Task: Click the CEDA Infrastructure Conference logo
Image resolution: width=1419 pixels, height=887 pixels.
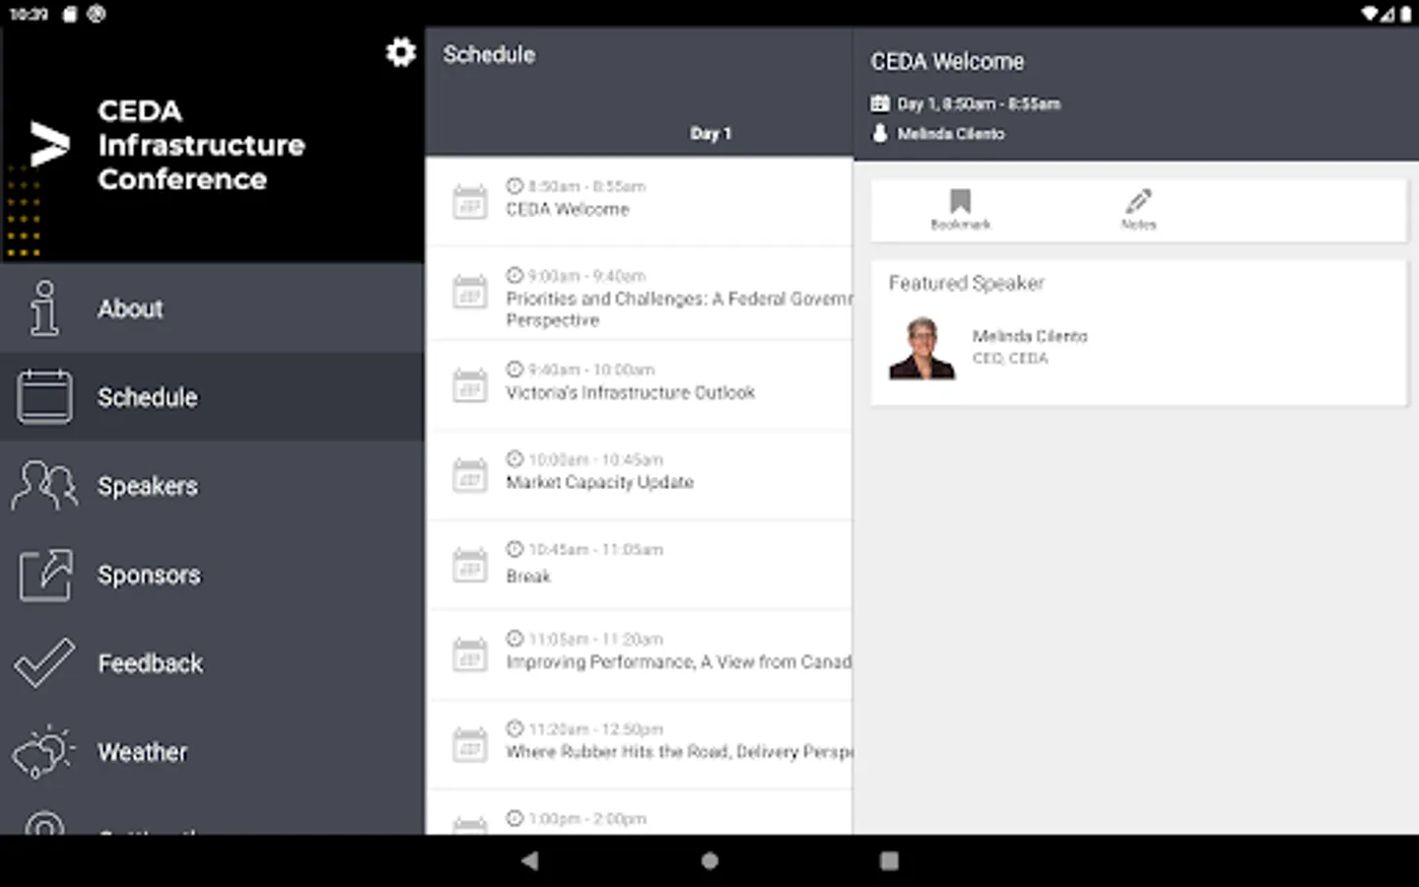Action: [x=49, y=145]
